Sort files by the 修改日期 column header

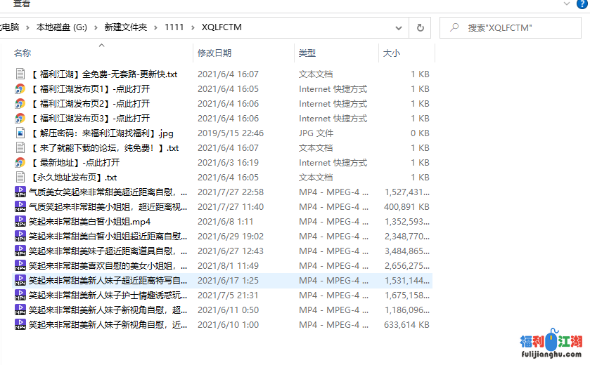pyautogui.click(x=214, y=53)
